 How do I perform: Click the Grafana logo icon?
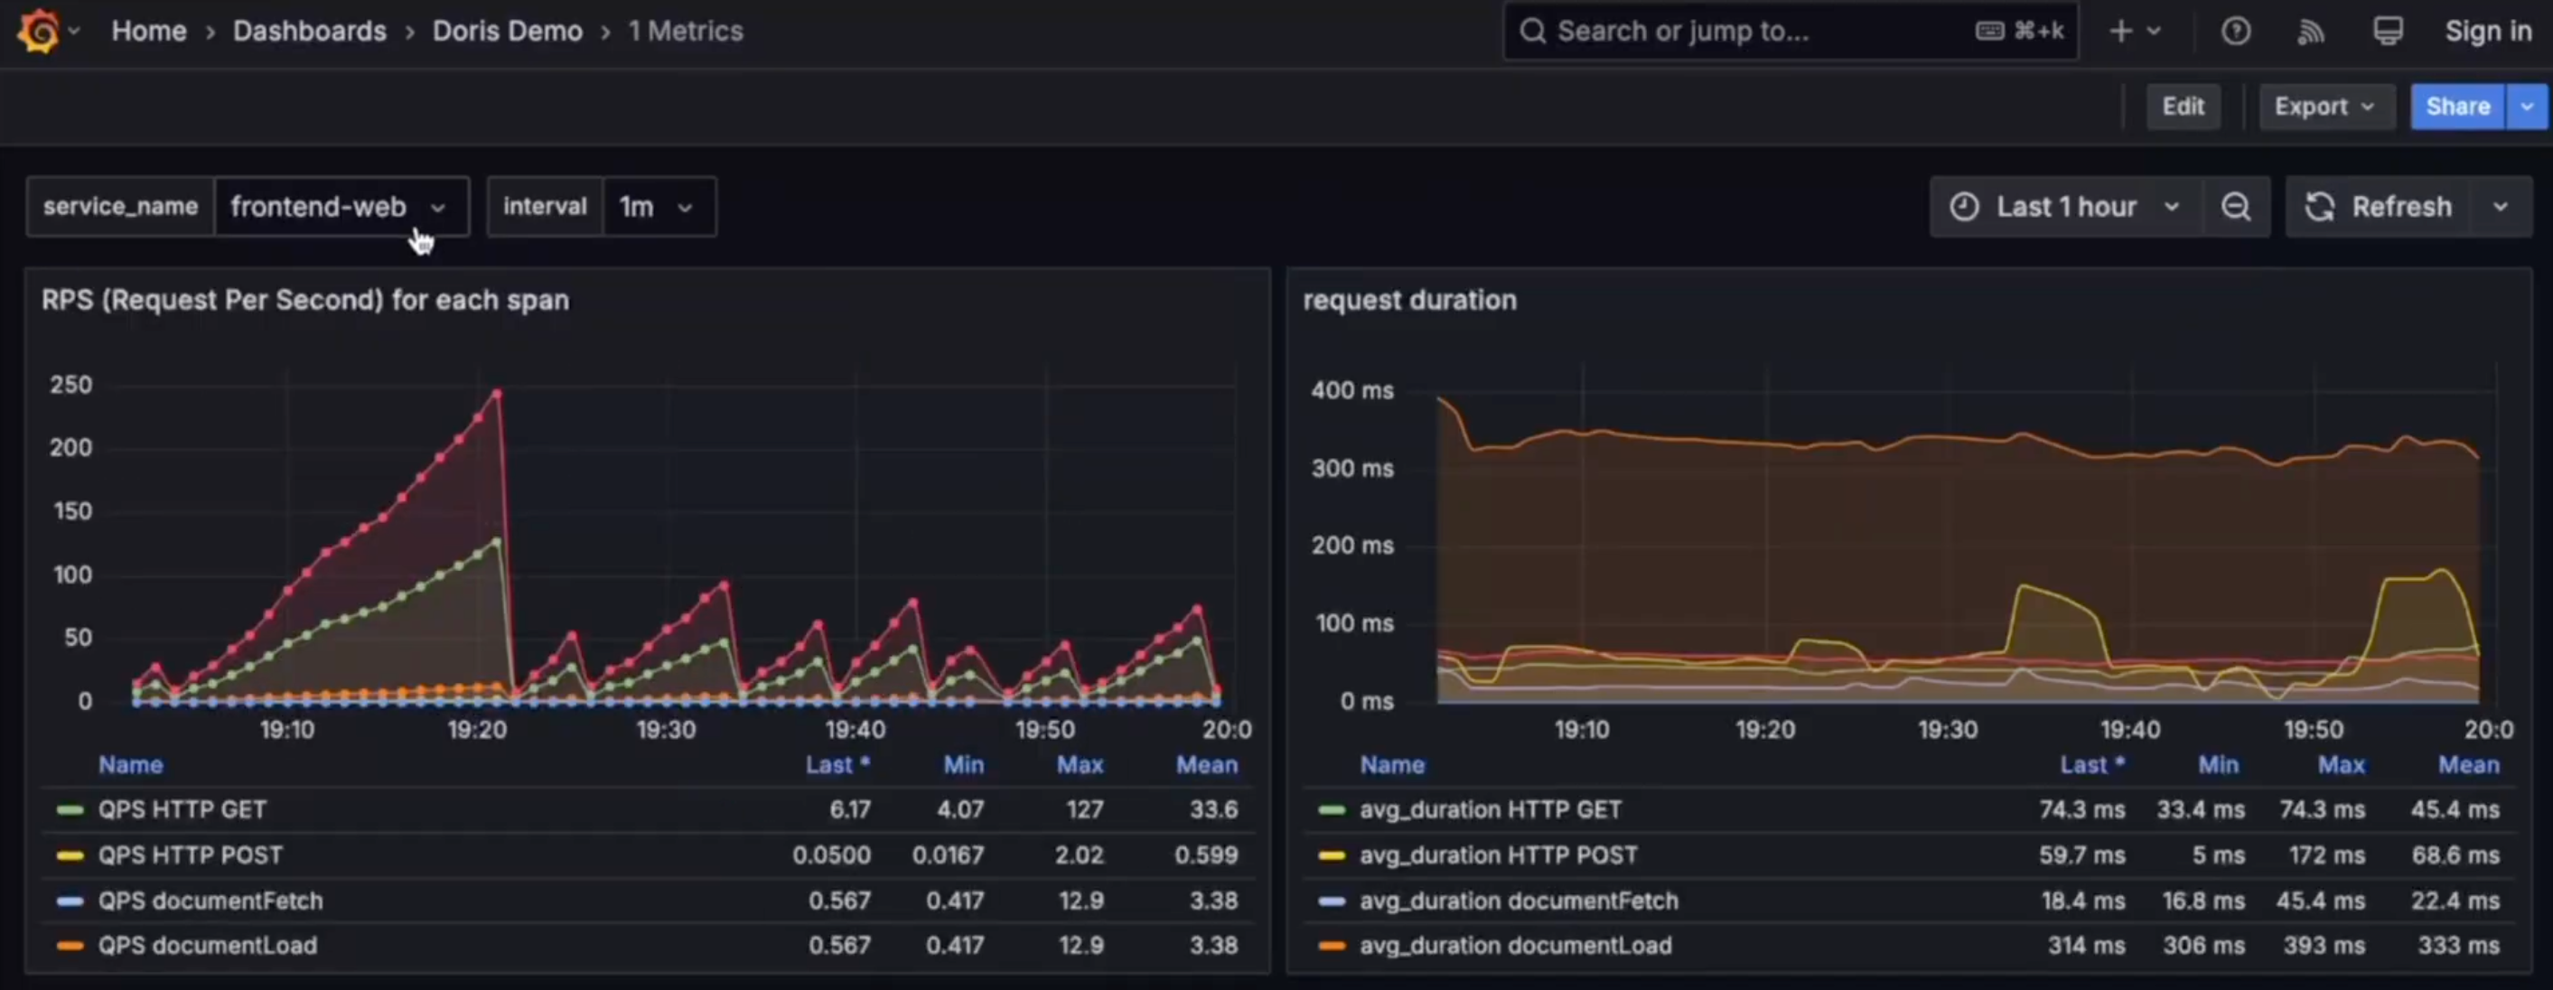(x=38, y=31)
